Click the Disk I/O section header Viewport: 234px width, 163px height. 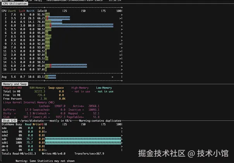point(9,121)
